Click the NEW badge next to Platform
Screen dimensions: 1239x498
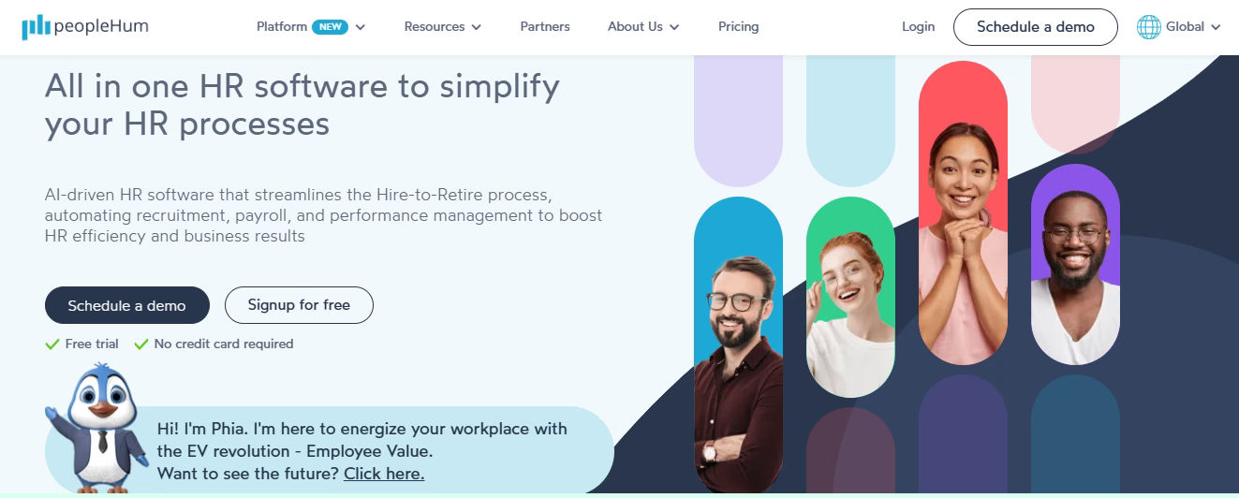330,27
